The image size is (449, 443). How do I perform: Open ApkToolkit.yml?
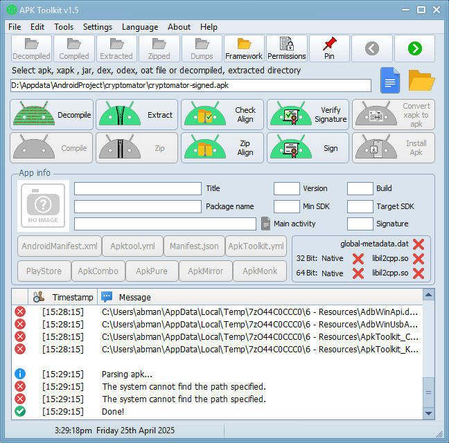point(256,246)
